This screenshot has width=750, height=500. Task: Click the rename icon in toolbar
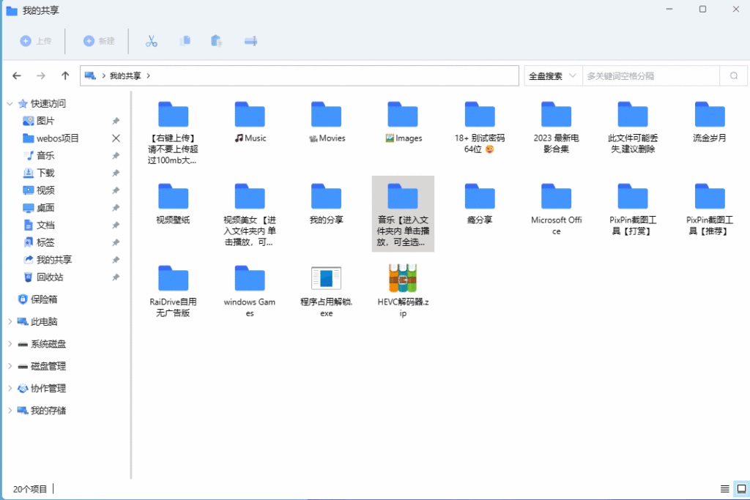click(x=250, y=41)
